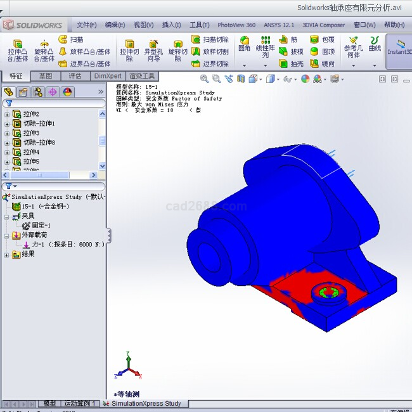The height and width of the screenshot is (412, 412).
Task: Open the display style dropdown arrow
Action: (x=277, y=79)
